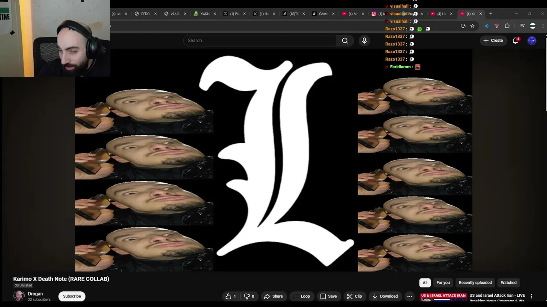
Task: Click the magnifier search button
Action: click(x=345, y=41)
